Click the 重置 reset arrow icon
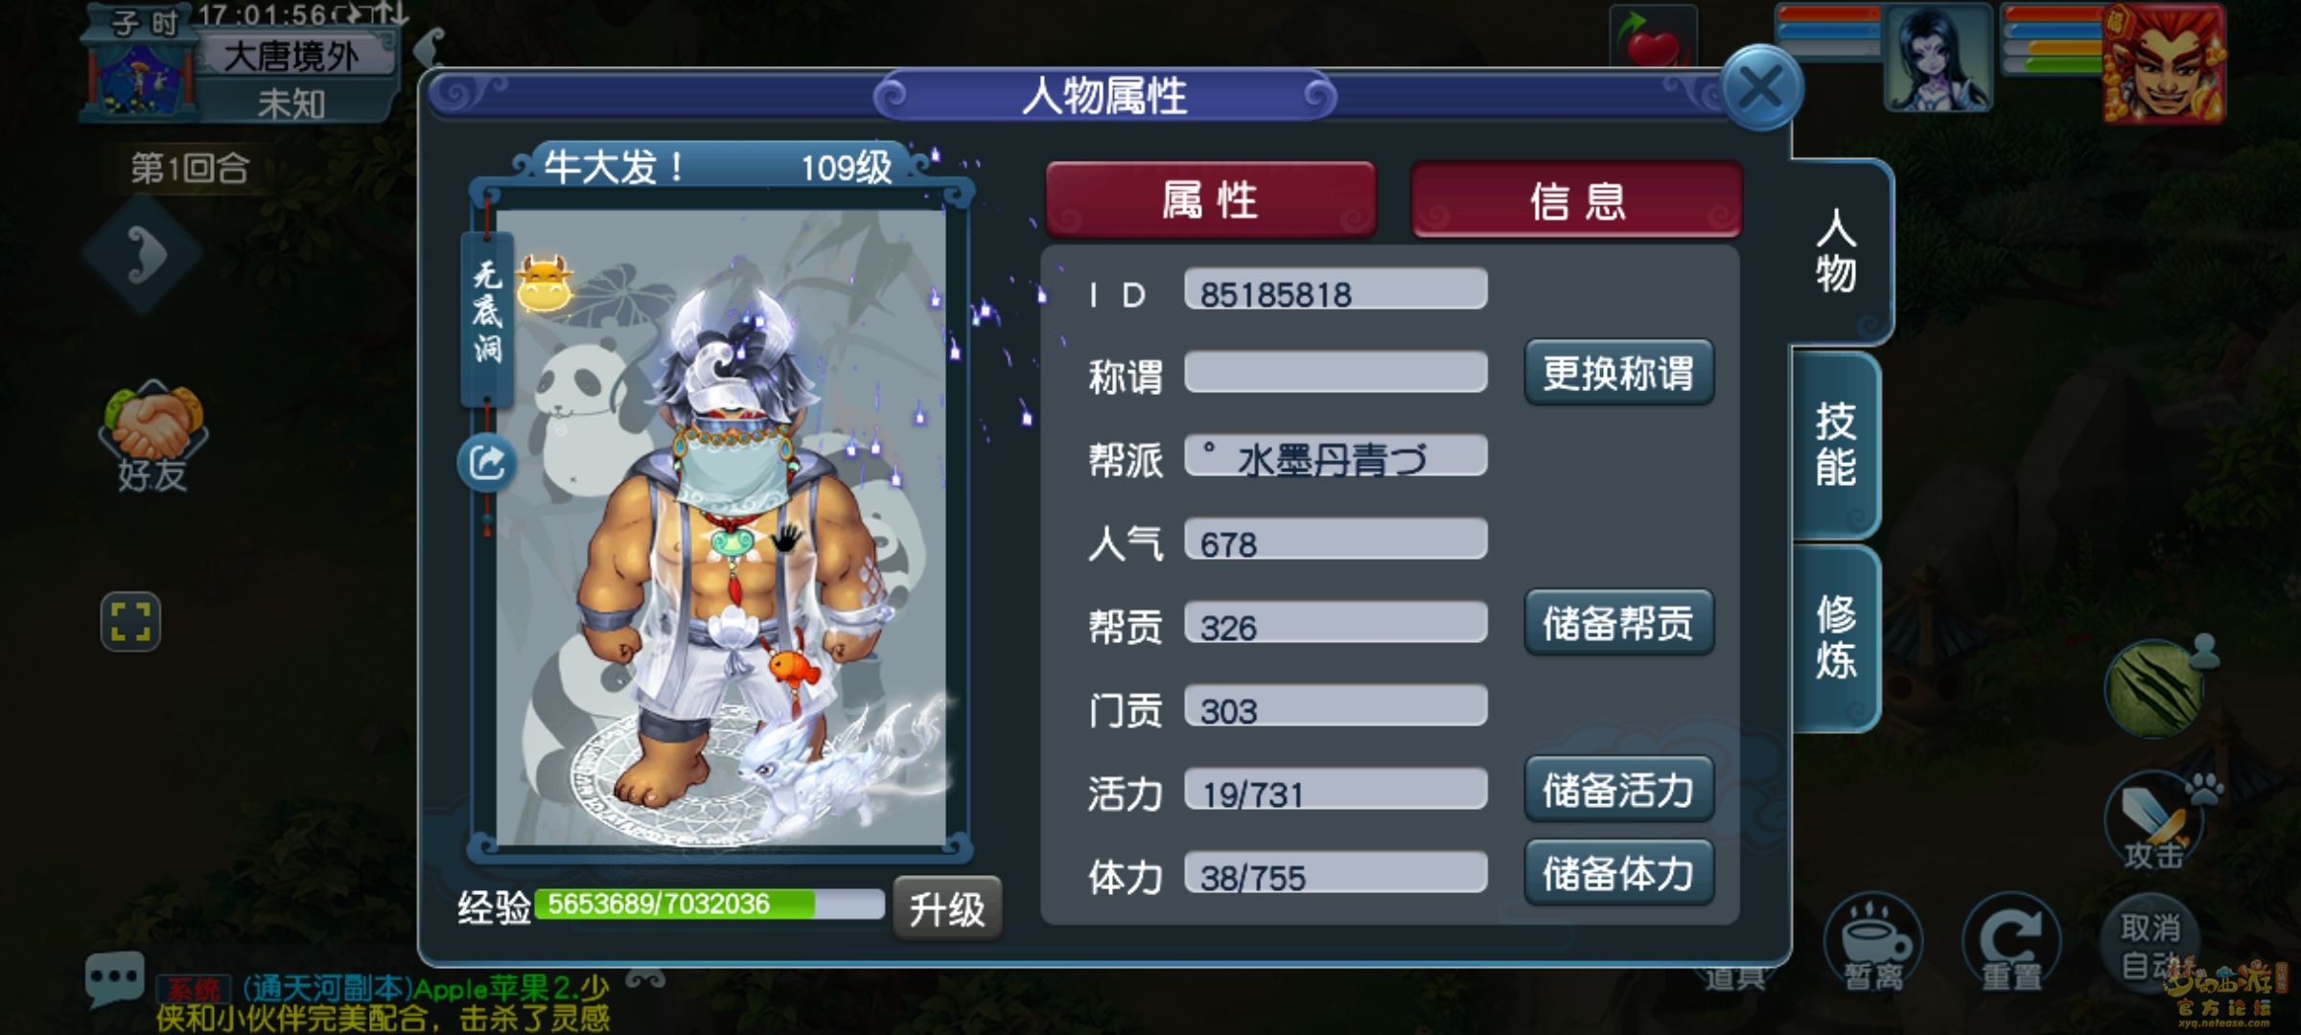This screenshot has height=1035, width=2301. click(2011, 943)
